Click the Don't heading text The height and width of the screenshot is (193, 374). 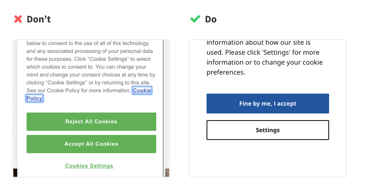(39, 19)
